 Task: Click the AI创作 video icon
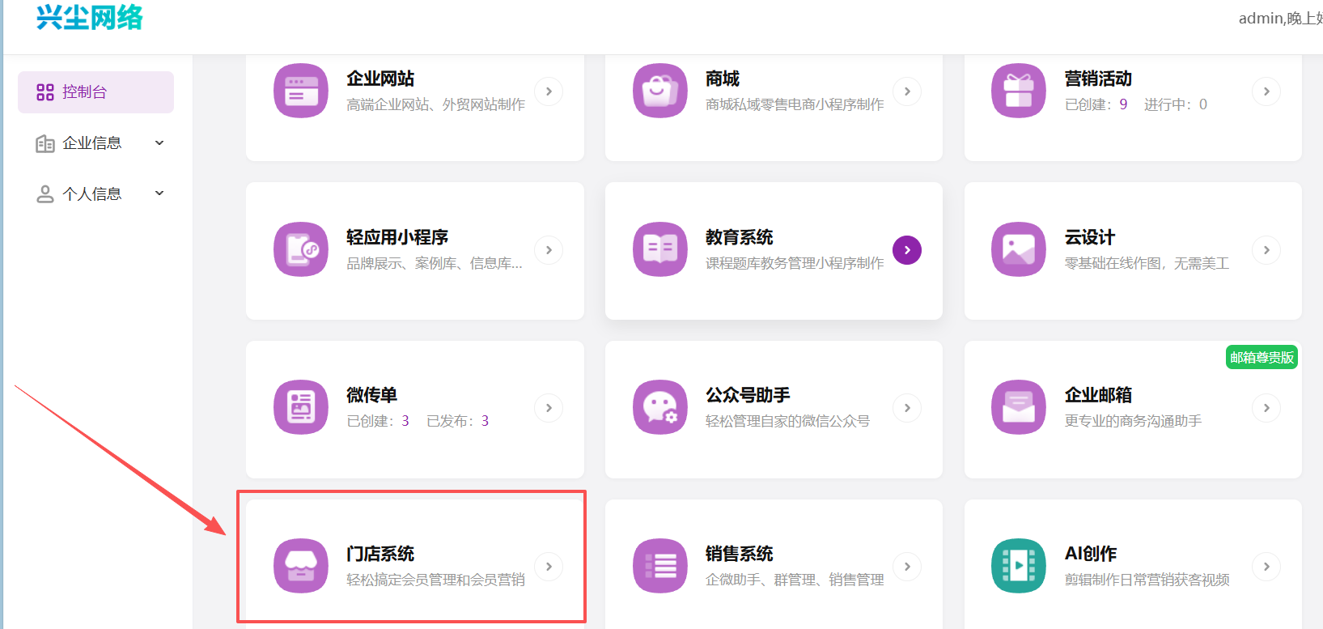(x=1019, y=566)
